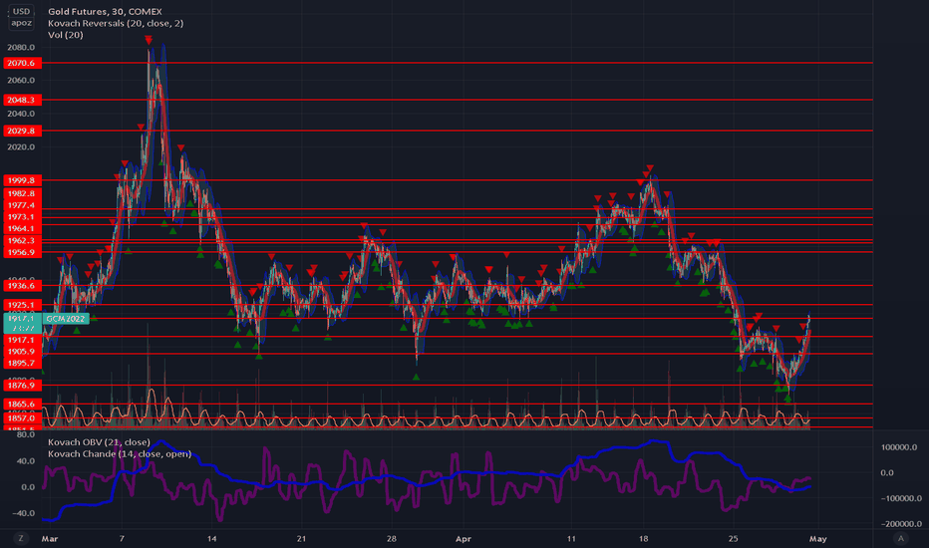The image size is (929, 548).
Task: Click the 1876.9 price level label
Action: (x=21, y=385)
